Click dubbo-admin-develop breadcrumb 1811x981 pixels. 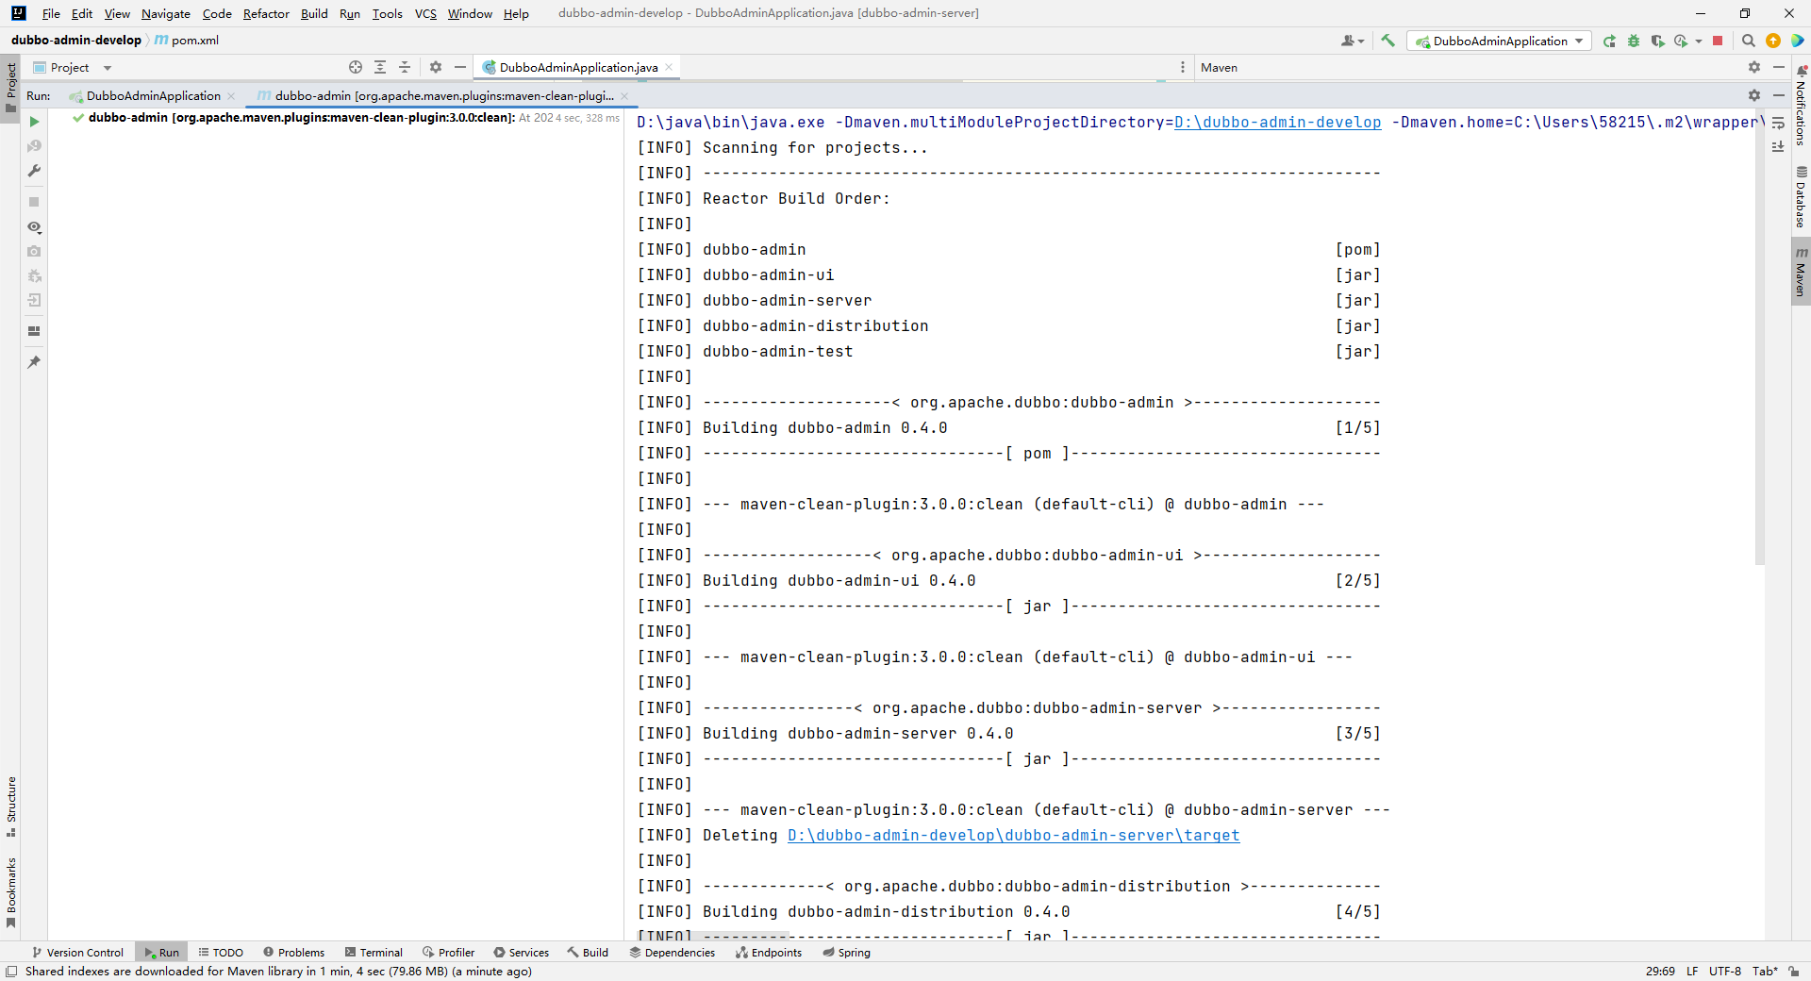click(75, 40)
